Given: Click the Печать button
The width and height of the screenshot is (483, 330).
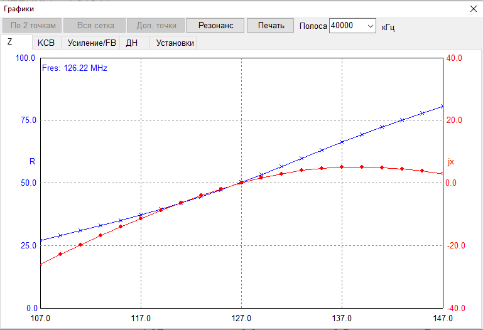Looking at the screenshot, I should 271,26.
